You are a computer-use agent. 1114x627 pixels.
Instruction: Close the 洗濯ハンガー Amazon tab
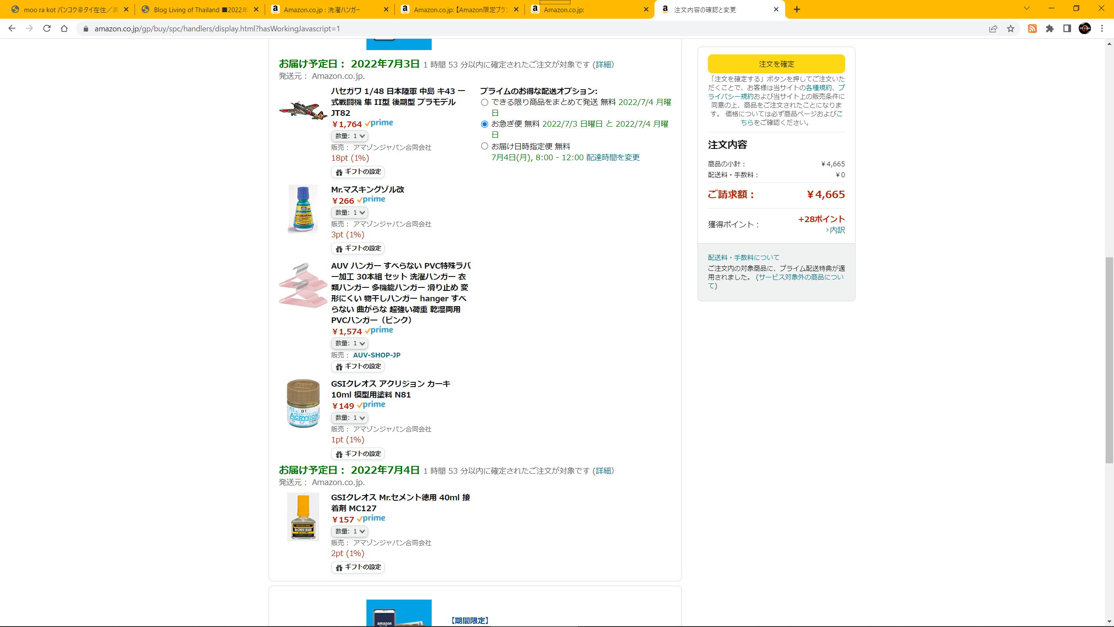(386, 9)
